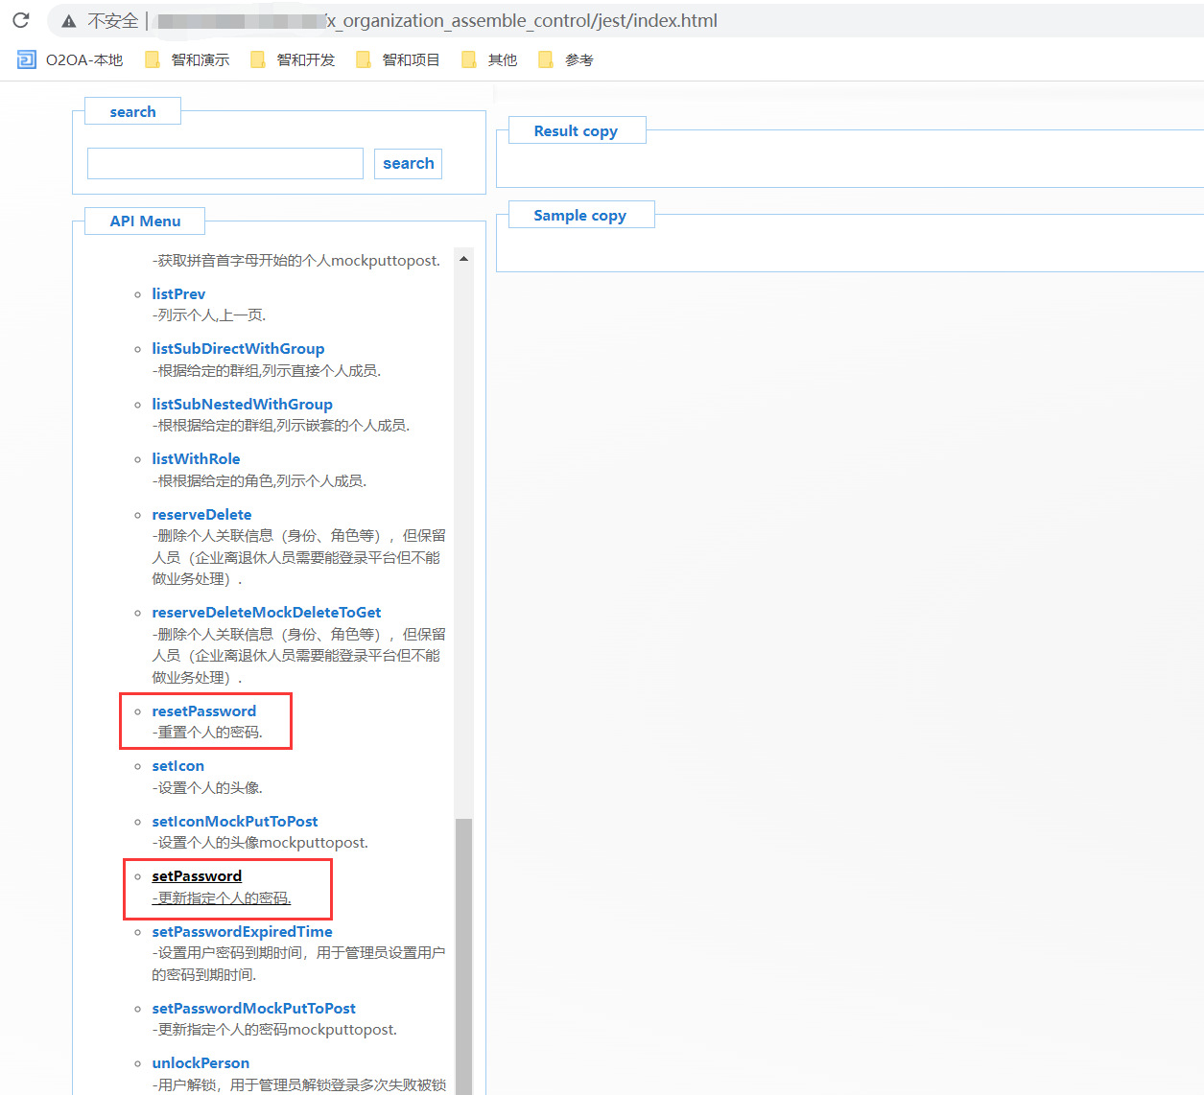Open the 智和开发 bookmark folder
1204x1095 pixels.
coord(293,59)
